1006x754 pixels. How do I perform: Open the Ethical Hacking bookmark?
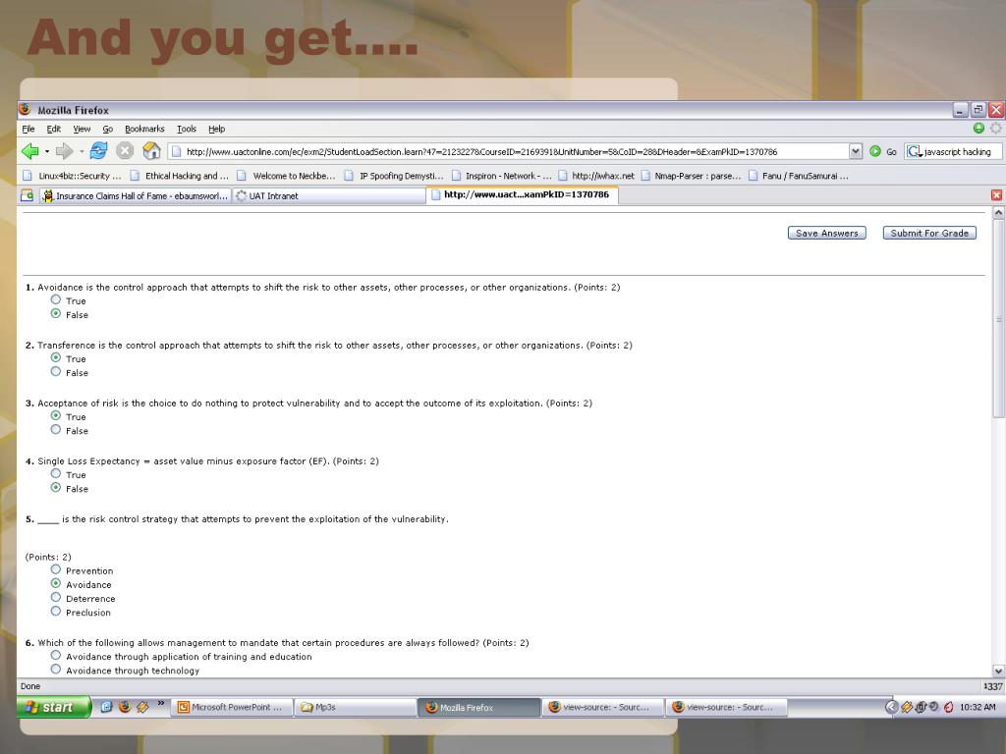tap(179, 176)
